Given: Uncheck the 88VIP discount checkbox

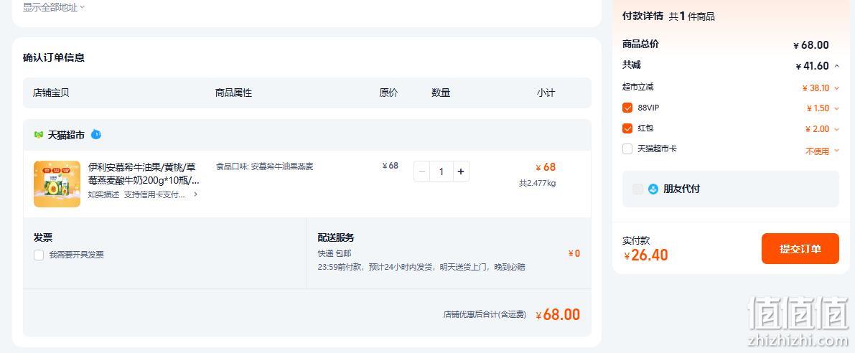Looking at the screenshot, I should click(x=627, y=108).
